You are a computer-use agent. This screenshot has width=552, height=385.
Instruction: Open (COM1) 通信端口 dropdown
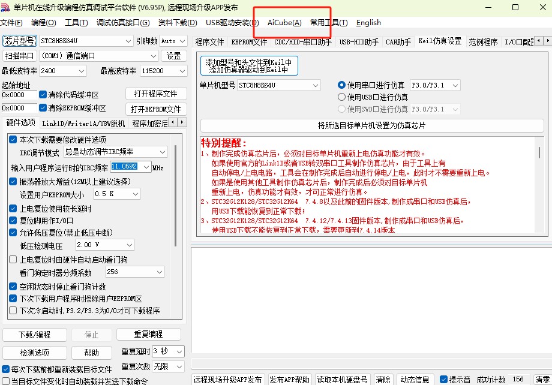[x=99, y=56]
